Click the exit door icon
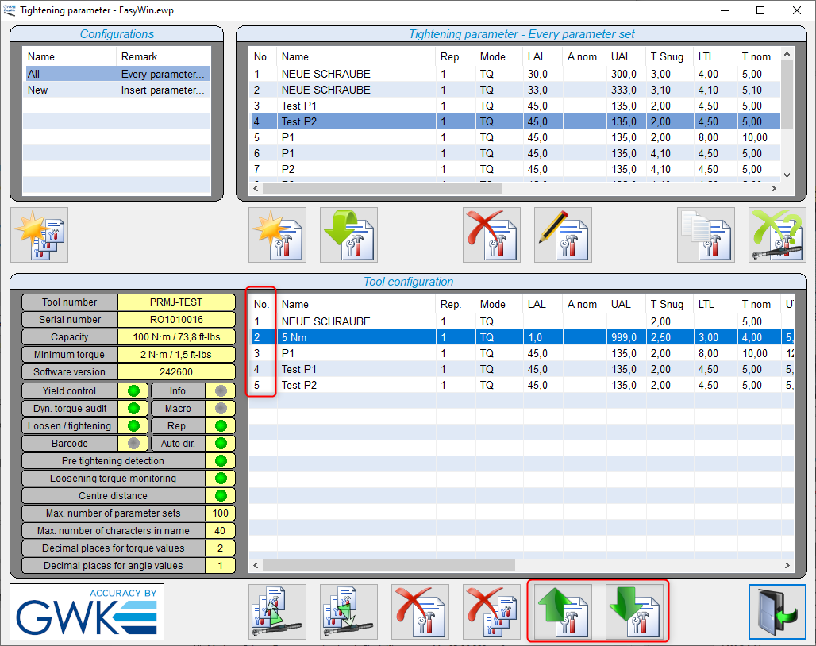 (777, 612)
